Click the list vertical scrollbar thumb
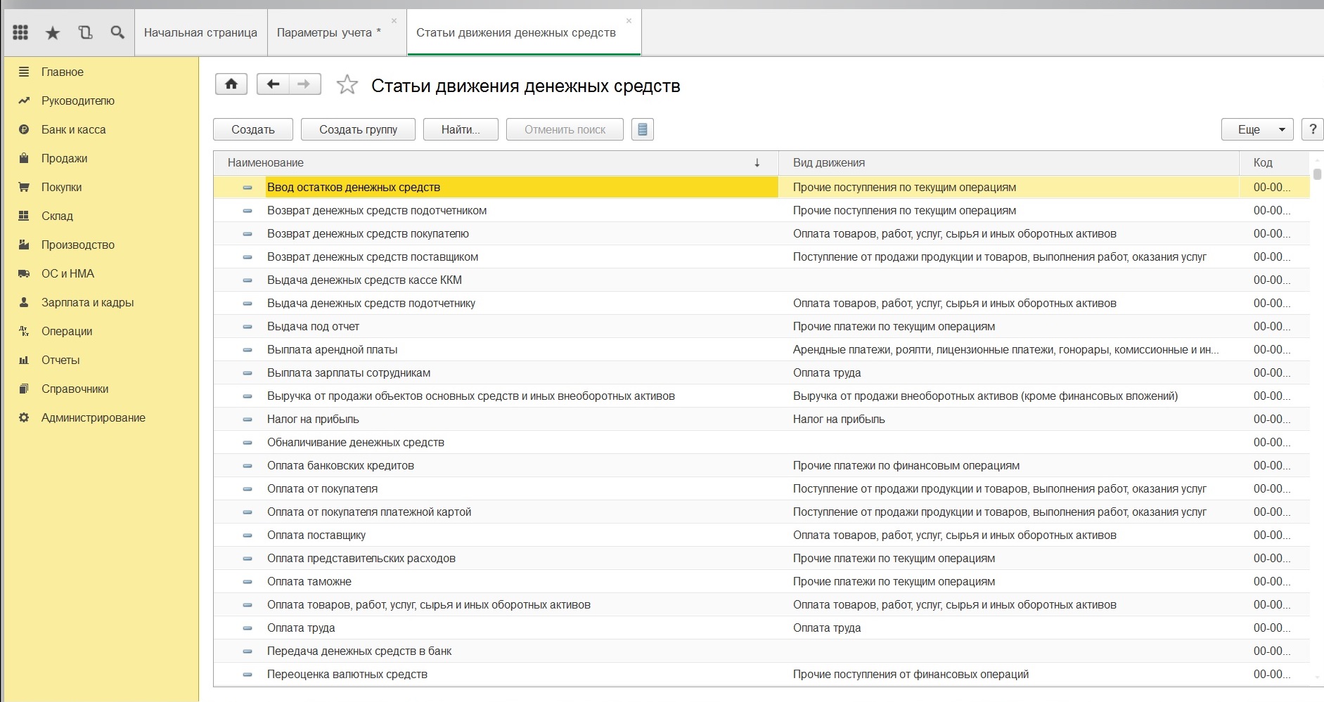Viewport: 1324px width, 702px height. 1317,174
